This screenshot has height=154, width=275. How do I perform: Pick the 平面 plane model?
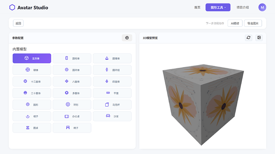click(x=112, y=93)
